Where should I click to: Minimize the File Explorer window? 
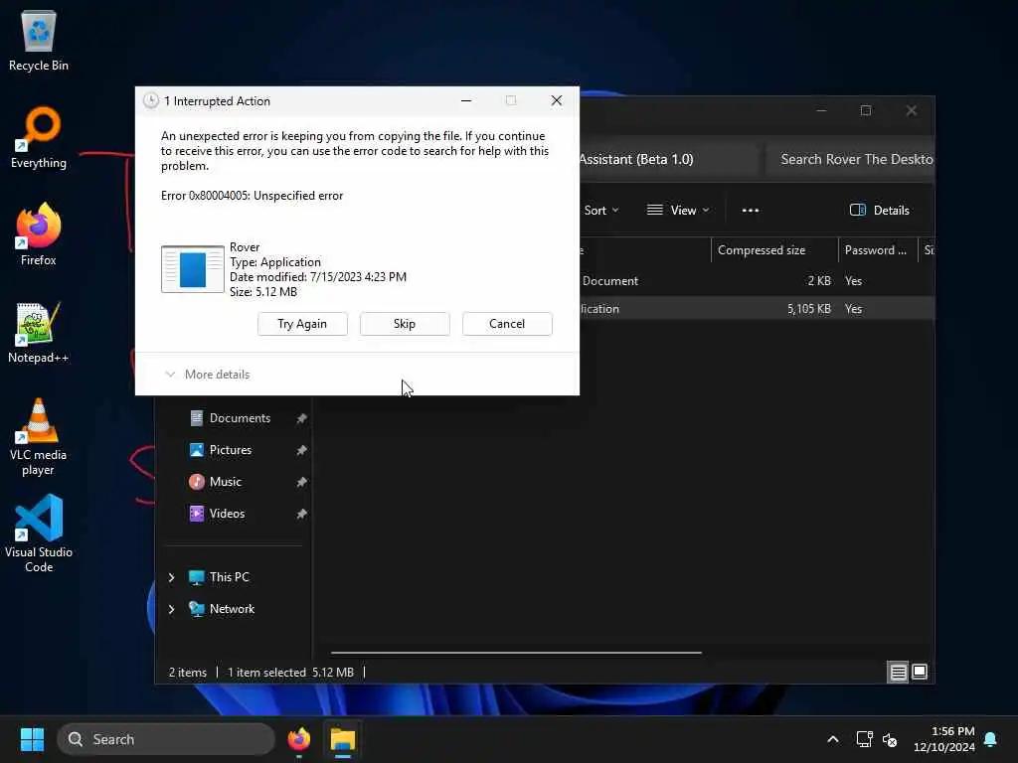coord(821,111)
